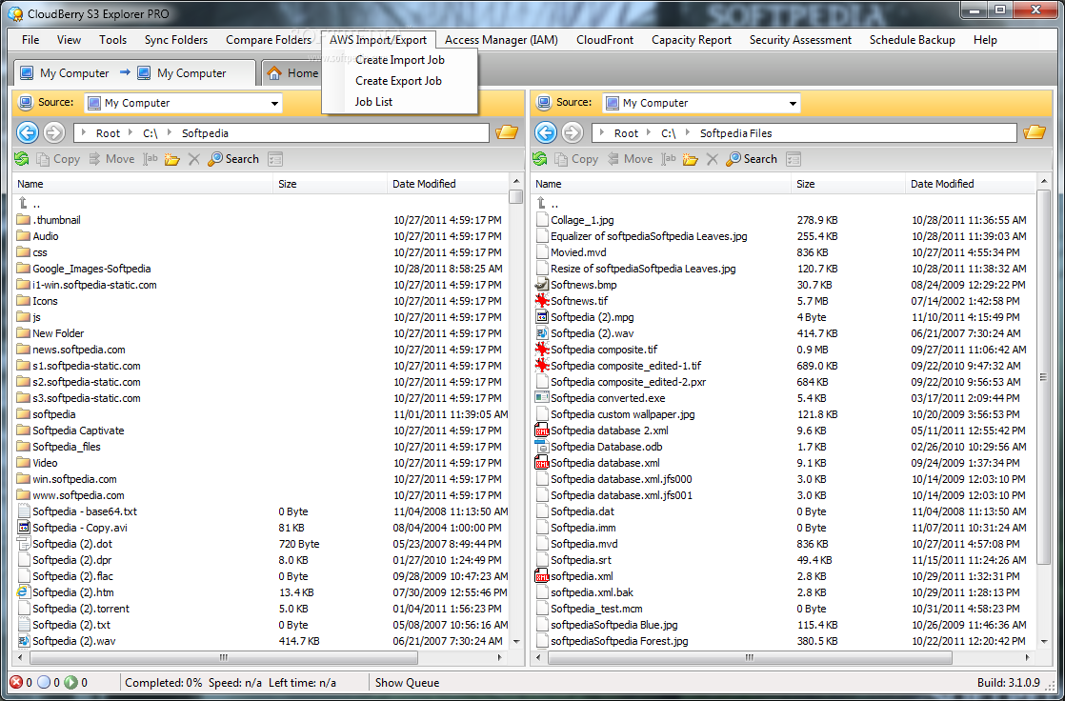Screen dimensions: 1065x701
Task: Open Job List from the menu
Action: (373, 102)
